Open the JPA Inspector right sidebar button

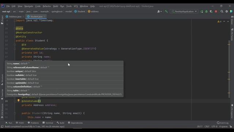232,111
